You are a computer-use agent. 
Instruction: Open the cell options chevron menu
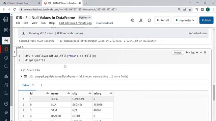coord(197,52)
